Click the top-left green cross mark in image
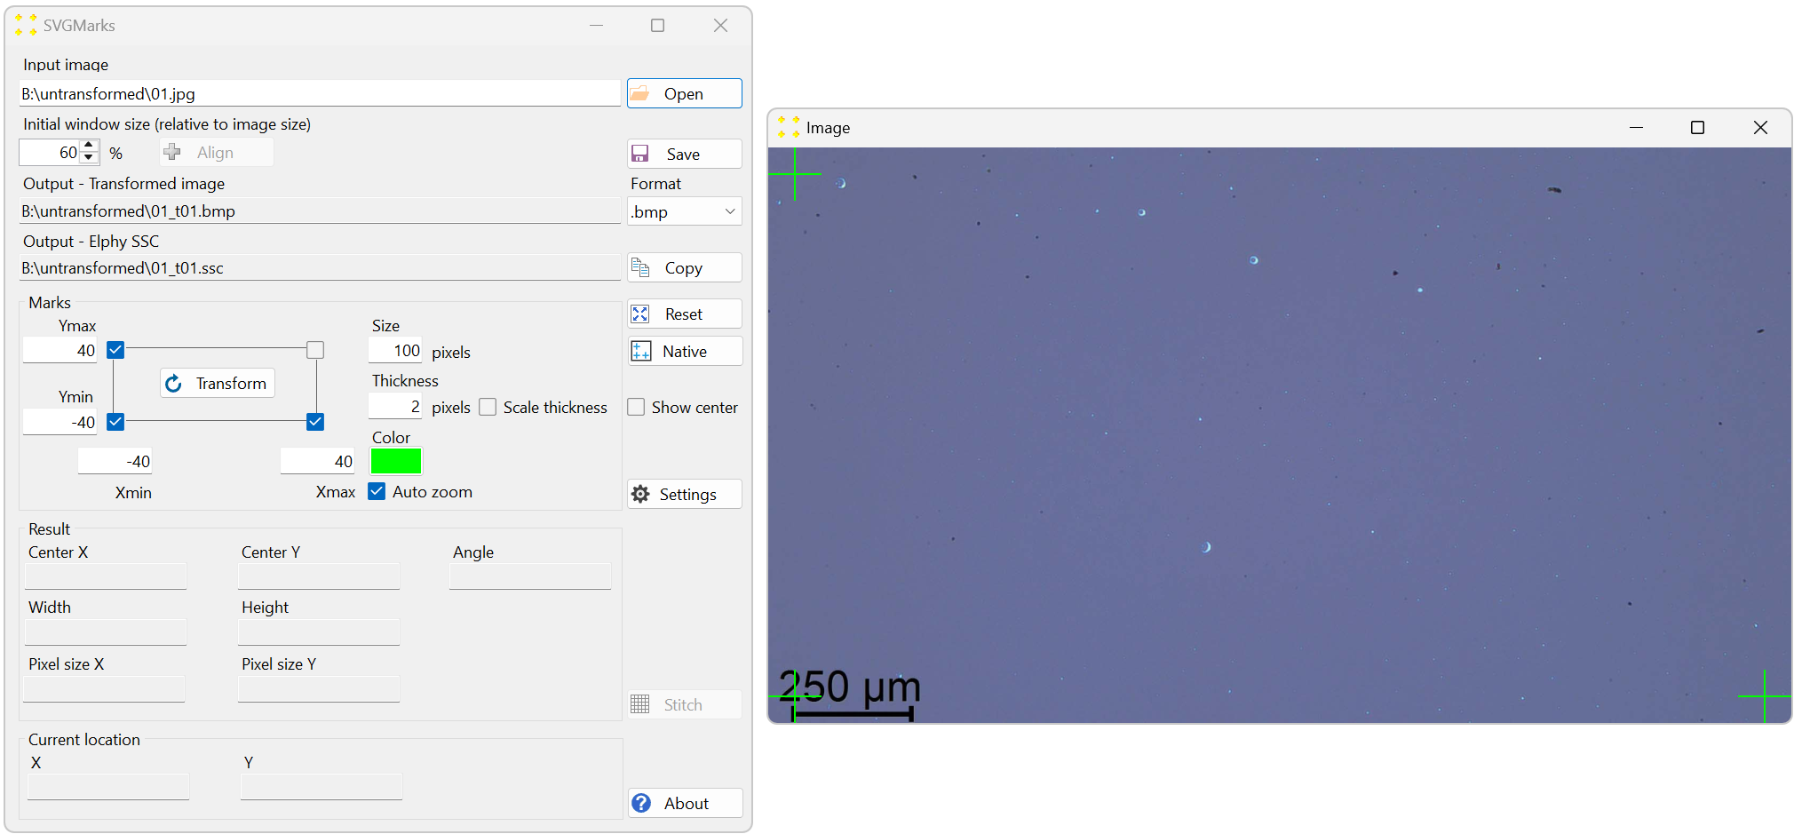Viewport: 1794px width, 834px height. click(794, 174)
